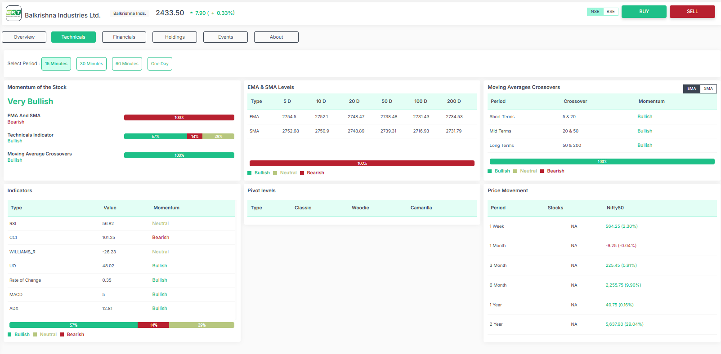Click the Indicators panel 29% neutral bar segment
Screen dimensions: 721x354
point(202,325)
